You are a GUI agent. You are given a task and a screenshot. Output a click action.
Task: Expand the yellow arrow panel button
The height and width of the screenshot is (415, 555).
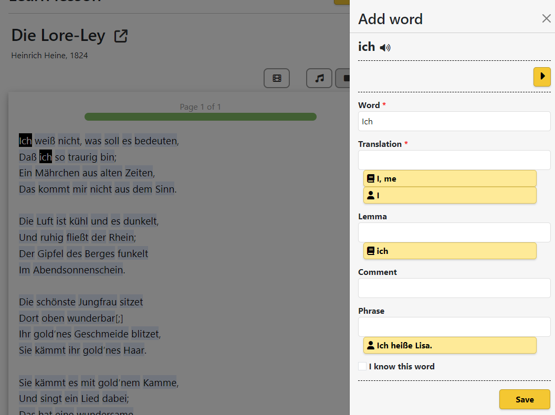point(542,77)
